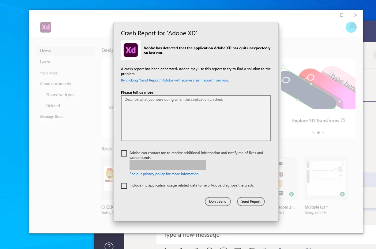Maximize the Adobe XD window

coord(342,15)
